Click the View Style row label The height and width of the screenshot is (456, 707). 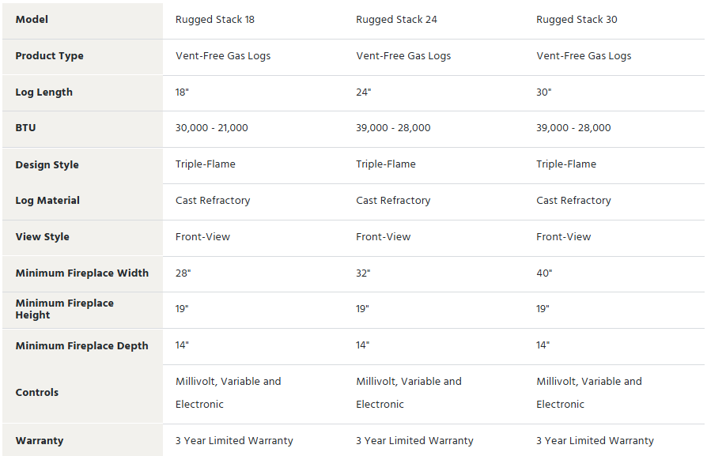pyautogui.click(x=43, y=237)
